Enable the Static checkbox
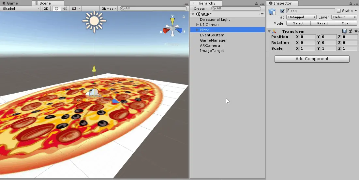This screenshot has height=180, width=359. [339, 11]
